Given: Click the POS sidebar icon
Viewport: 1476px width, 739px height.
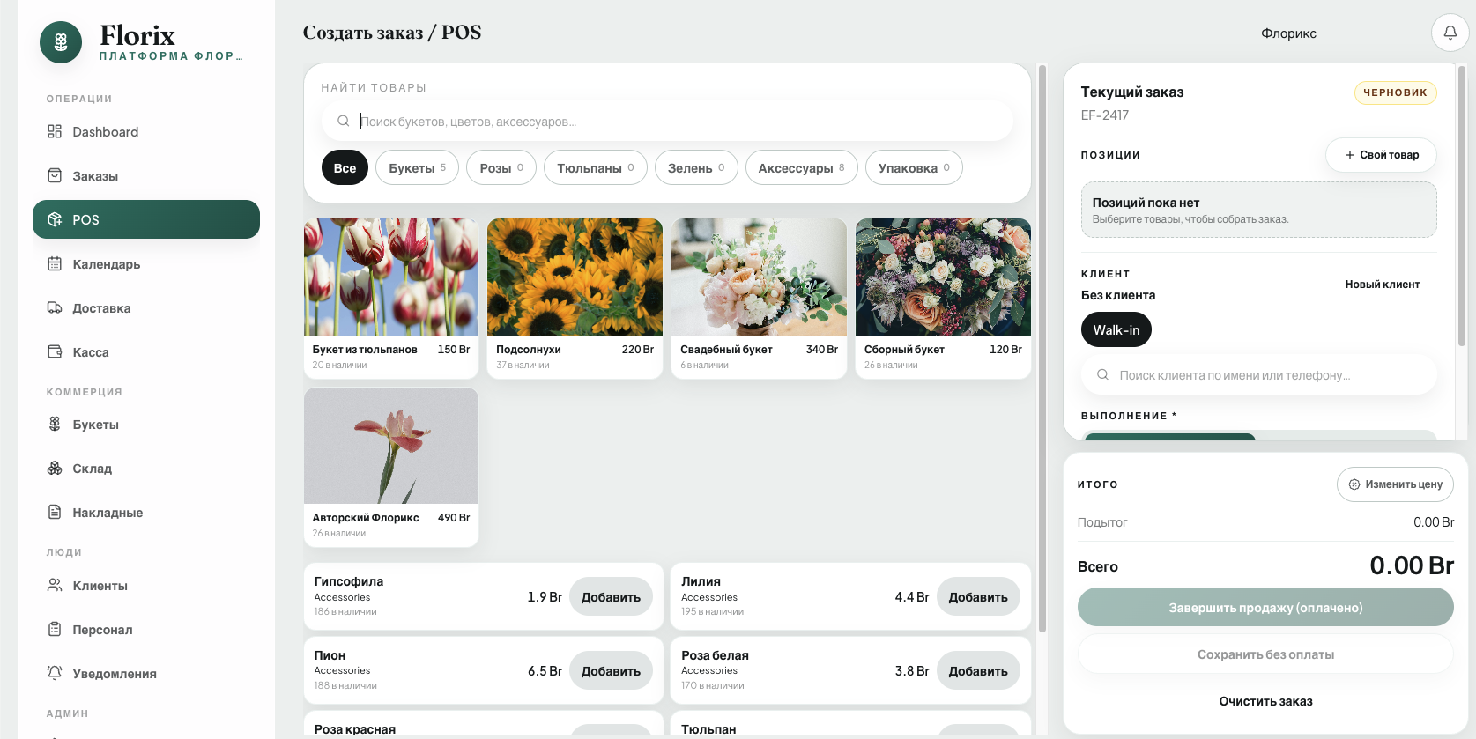Looking at the screenshot, I should 55,219.
